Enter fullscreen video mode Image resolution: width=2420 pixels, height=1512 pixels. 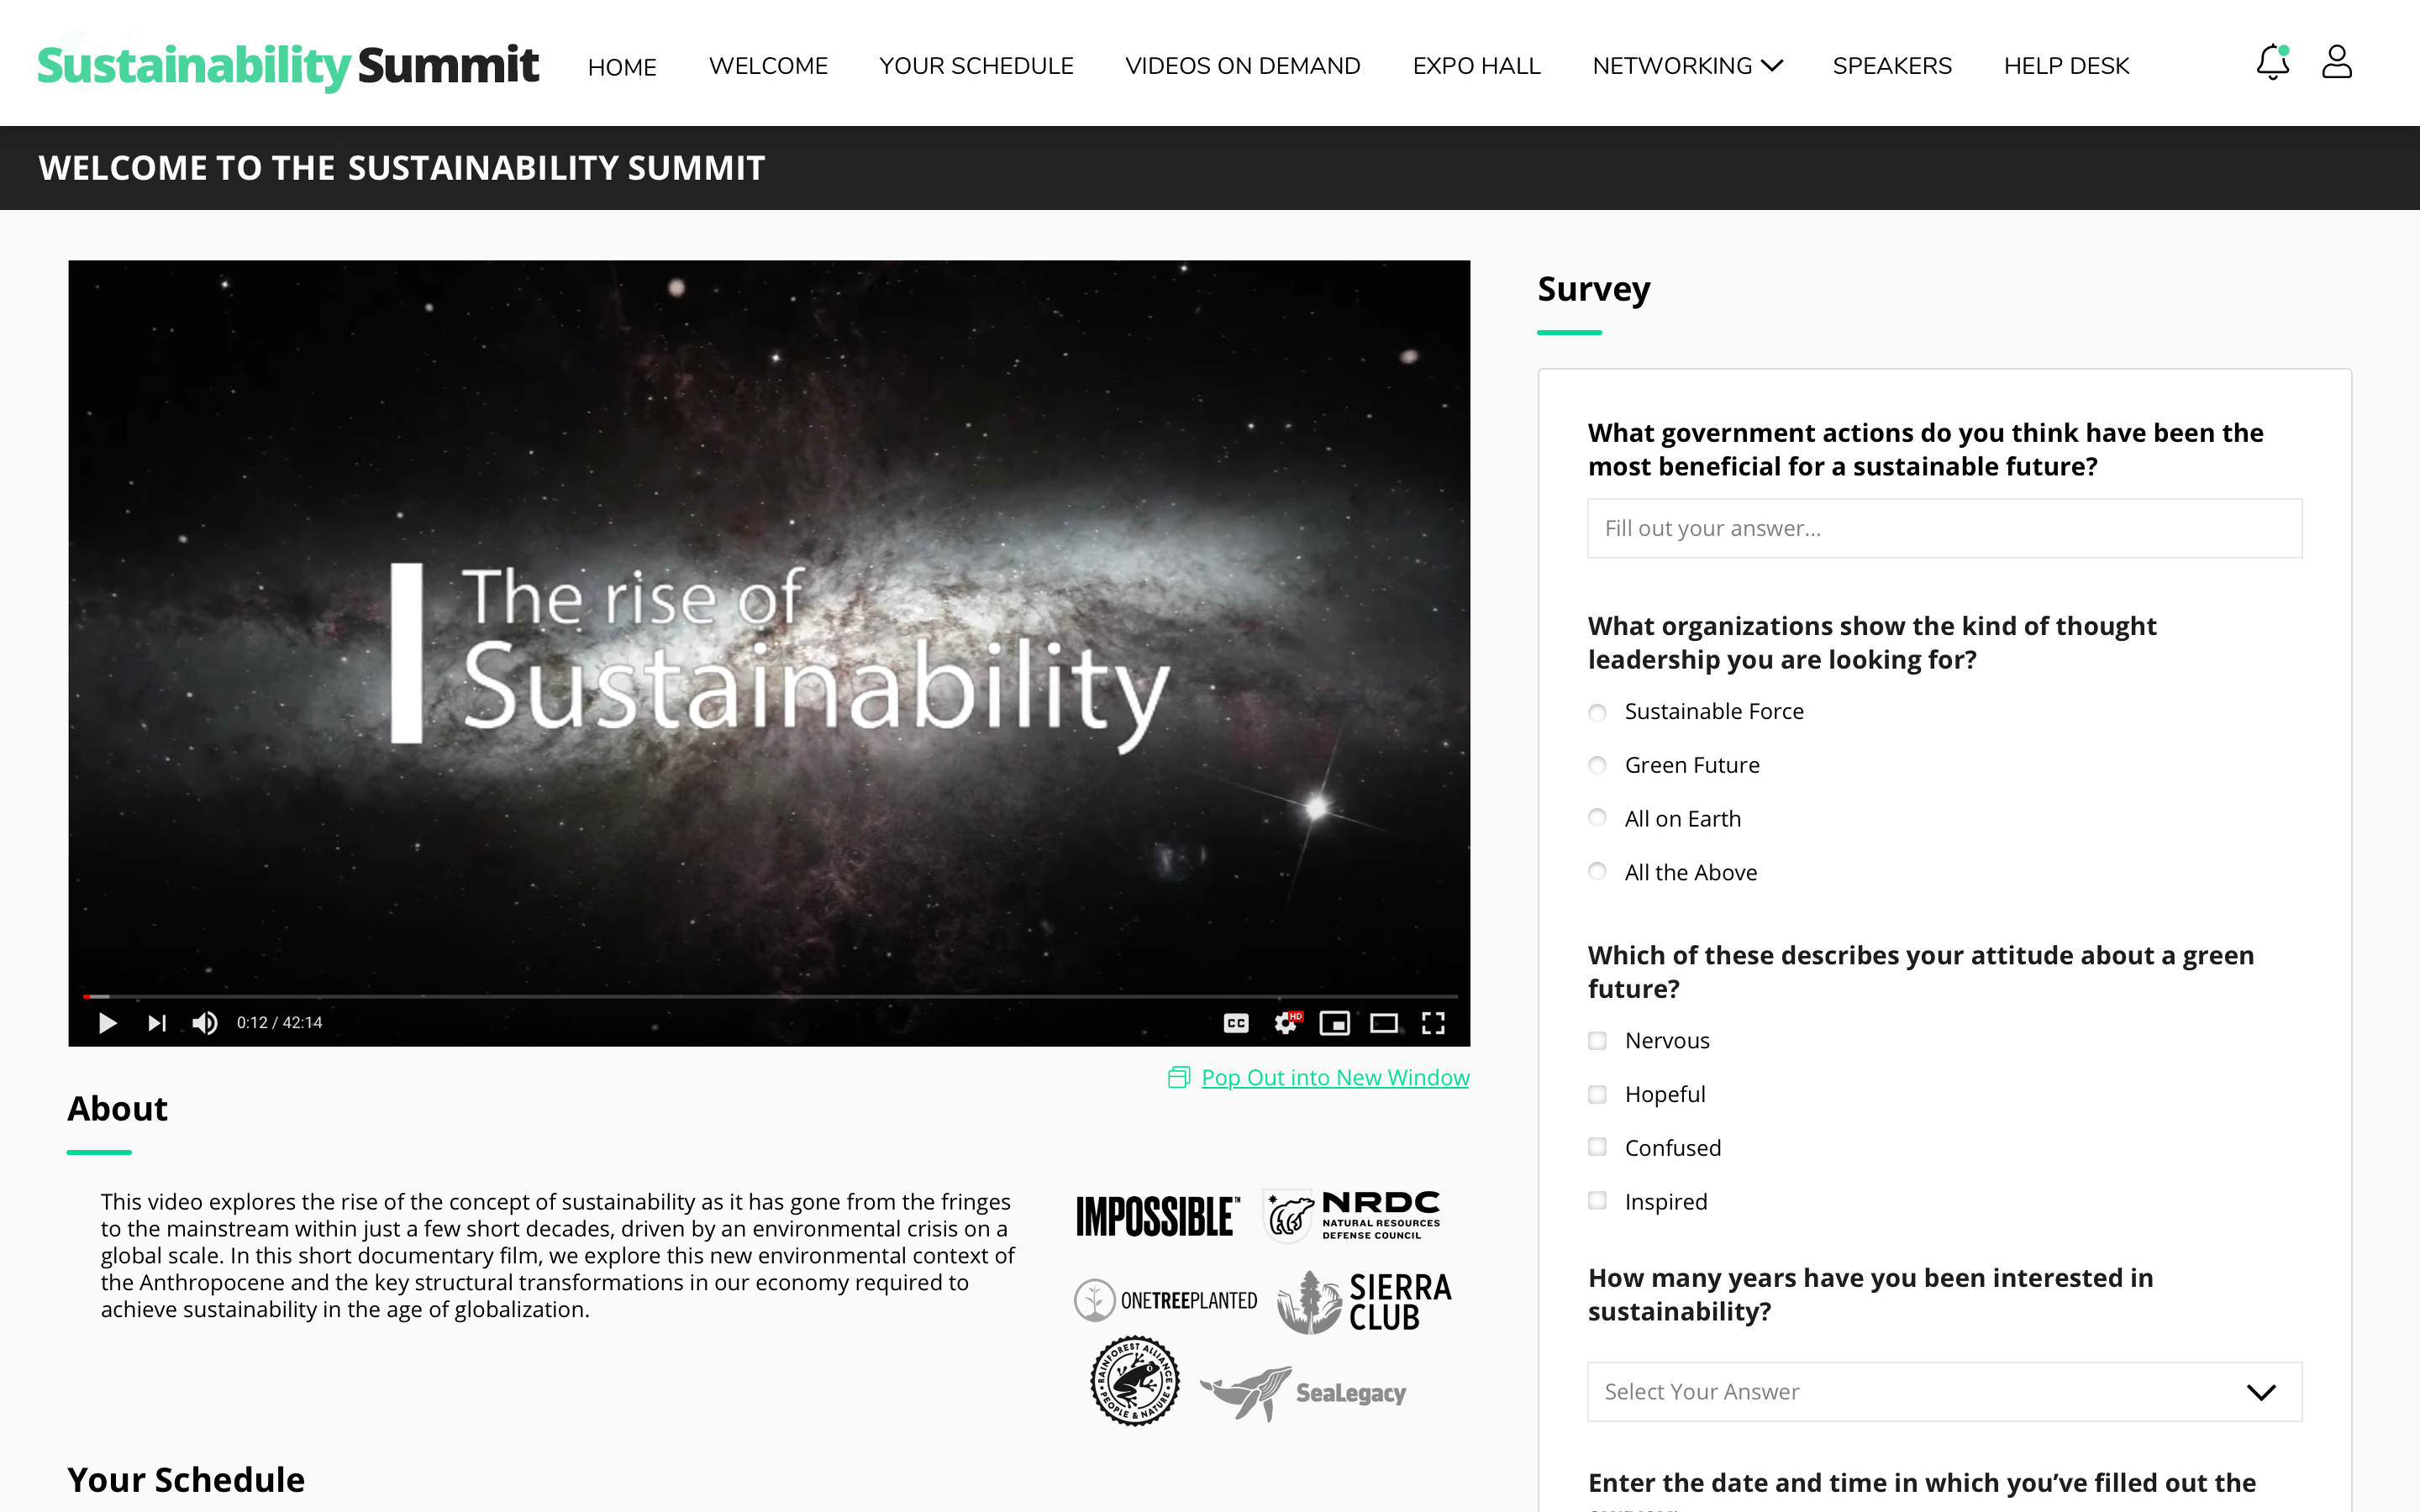tap(1433, 1023)
